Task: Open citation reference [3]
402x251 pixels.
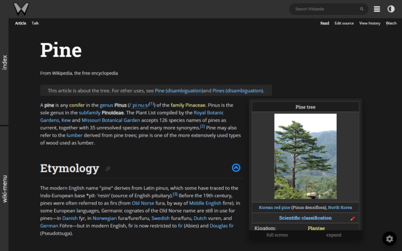Action: [175, 194]
